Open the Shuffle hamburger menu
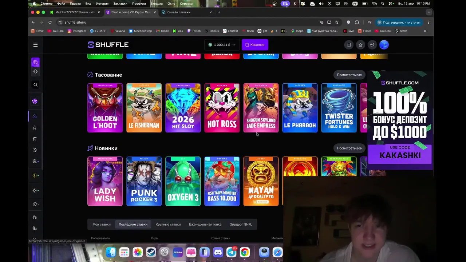The image size is (466, 262). [x=35, y=45]
